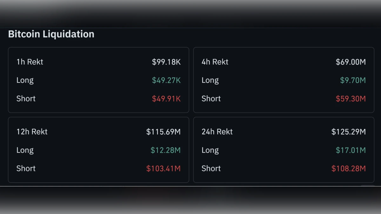The width and height of the screenshot is (381, 214).
Task: Select the 4h Rekt label
Action: pyautogui.click(x=215, y=62)
